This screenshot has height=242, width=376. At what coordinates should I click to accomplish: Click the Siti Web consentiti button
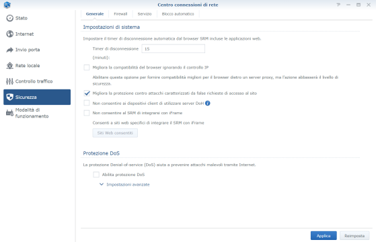point(115,133)
